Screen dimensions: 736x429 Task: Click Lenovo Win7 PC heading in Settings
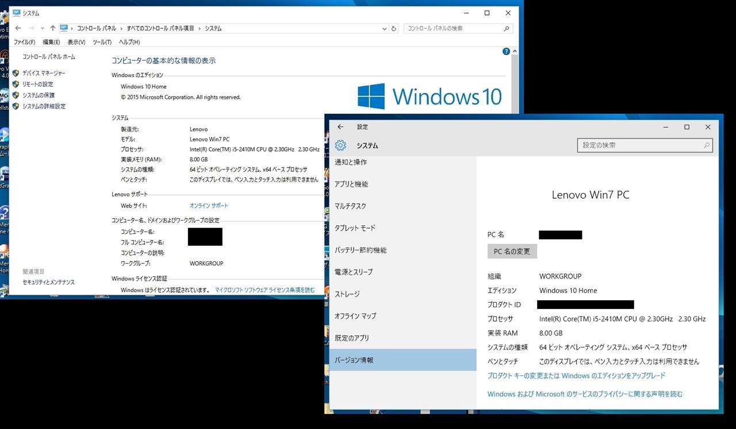tap(591, 195)
